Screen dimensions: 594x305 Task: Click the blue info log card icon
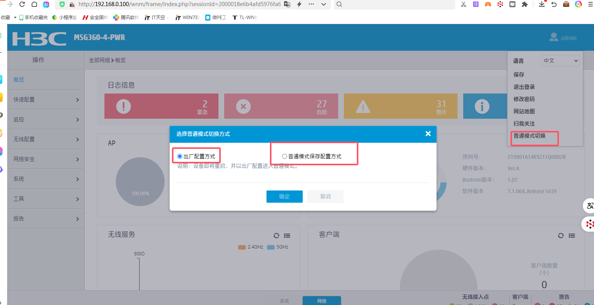pyautogui.click(x=482, y=107)
